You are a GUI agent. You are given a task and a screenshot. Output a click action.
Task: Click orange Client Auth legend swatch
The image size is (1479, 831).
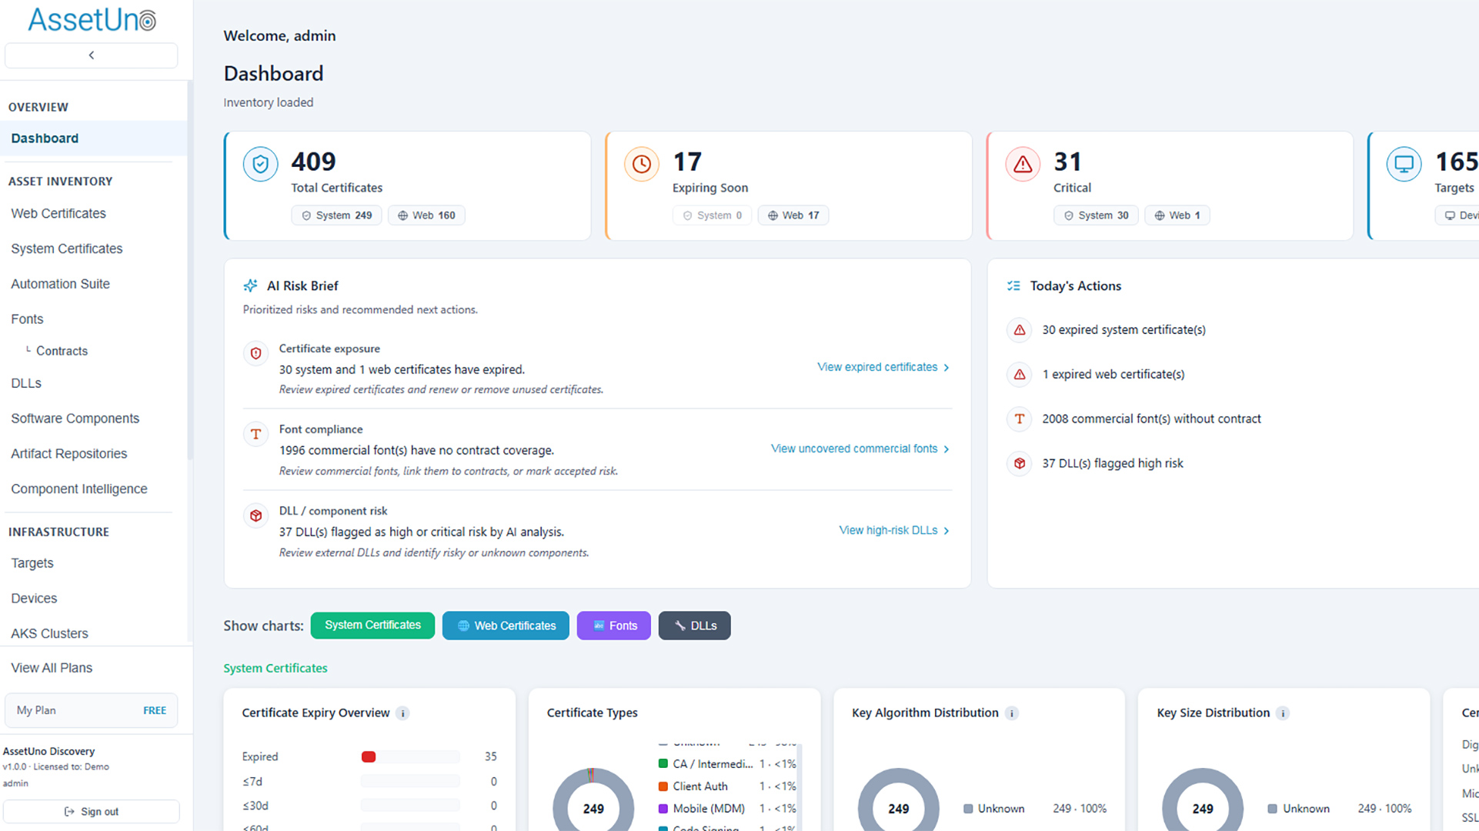click(663, 786)
